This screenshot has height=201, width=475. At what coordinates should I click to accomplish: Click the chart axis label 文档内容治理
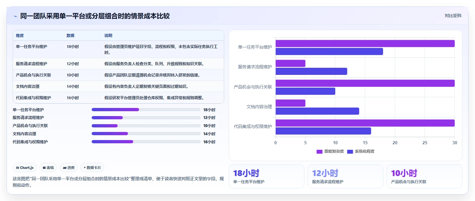(x=259, y=107)
